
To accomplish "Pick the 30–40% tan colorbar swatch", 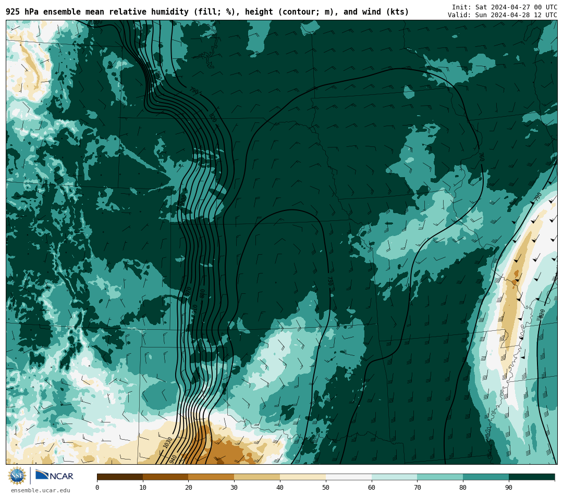I will click(x=257, y=477).
